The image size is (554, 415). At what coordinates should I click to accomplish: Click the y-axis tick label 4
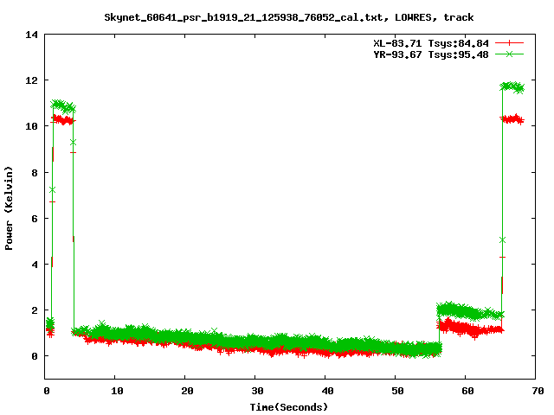coord(35,265)
